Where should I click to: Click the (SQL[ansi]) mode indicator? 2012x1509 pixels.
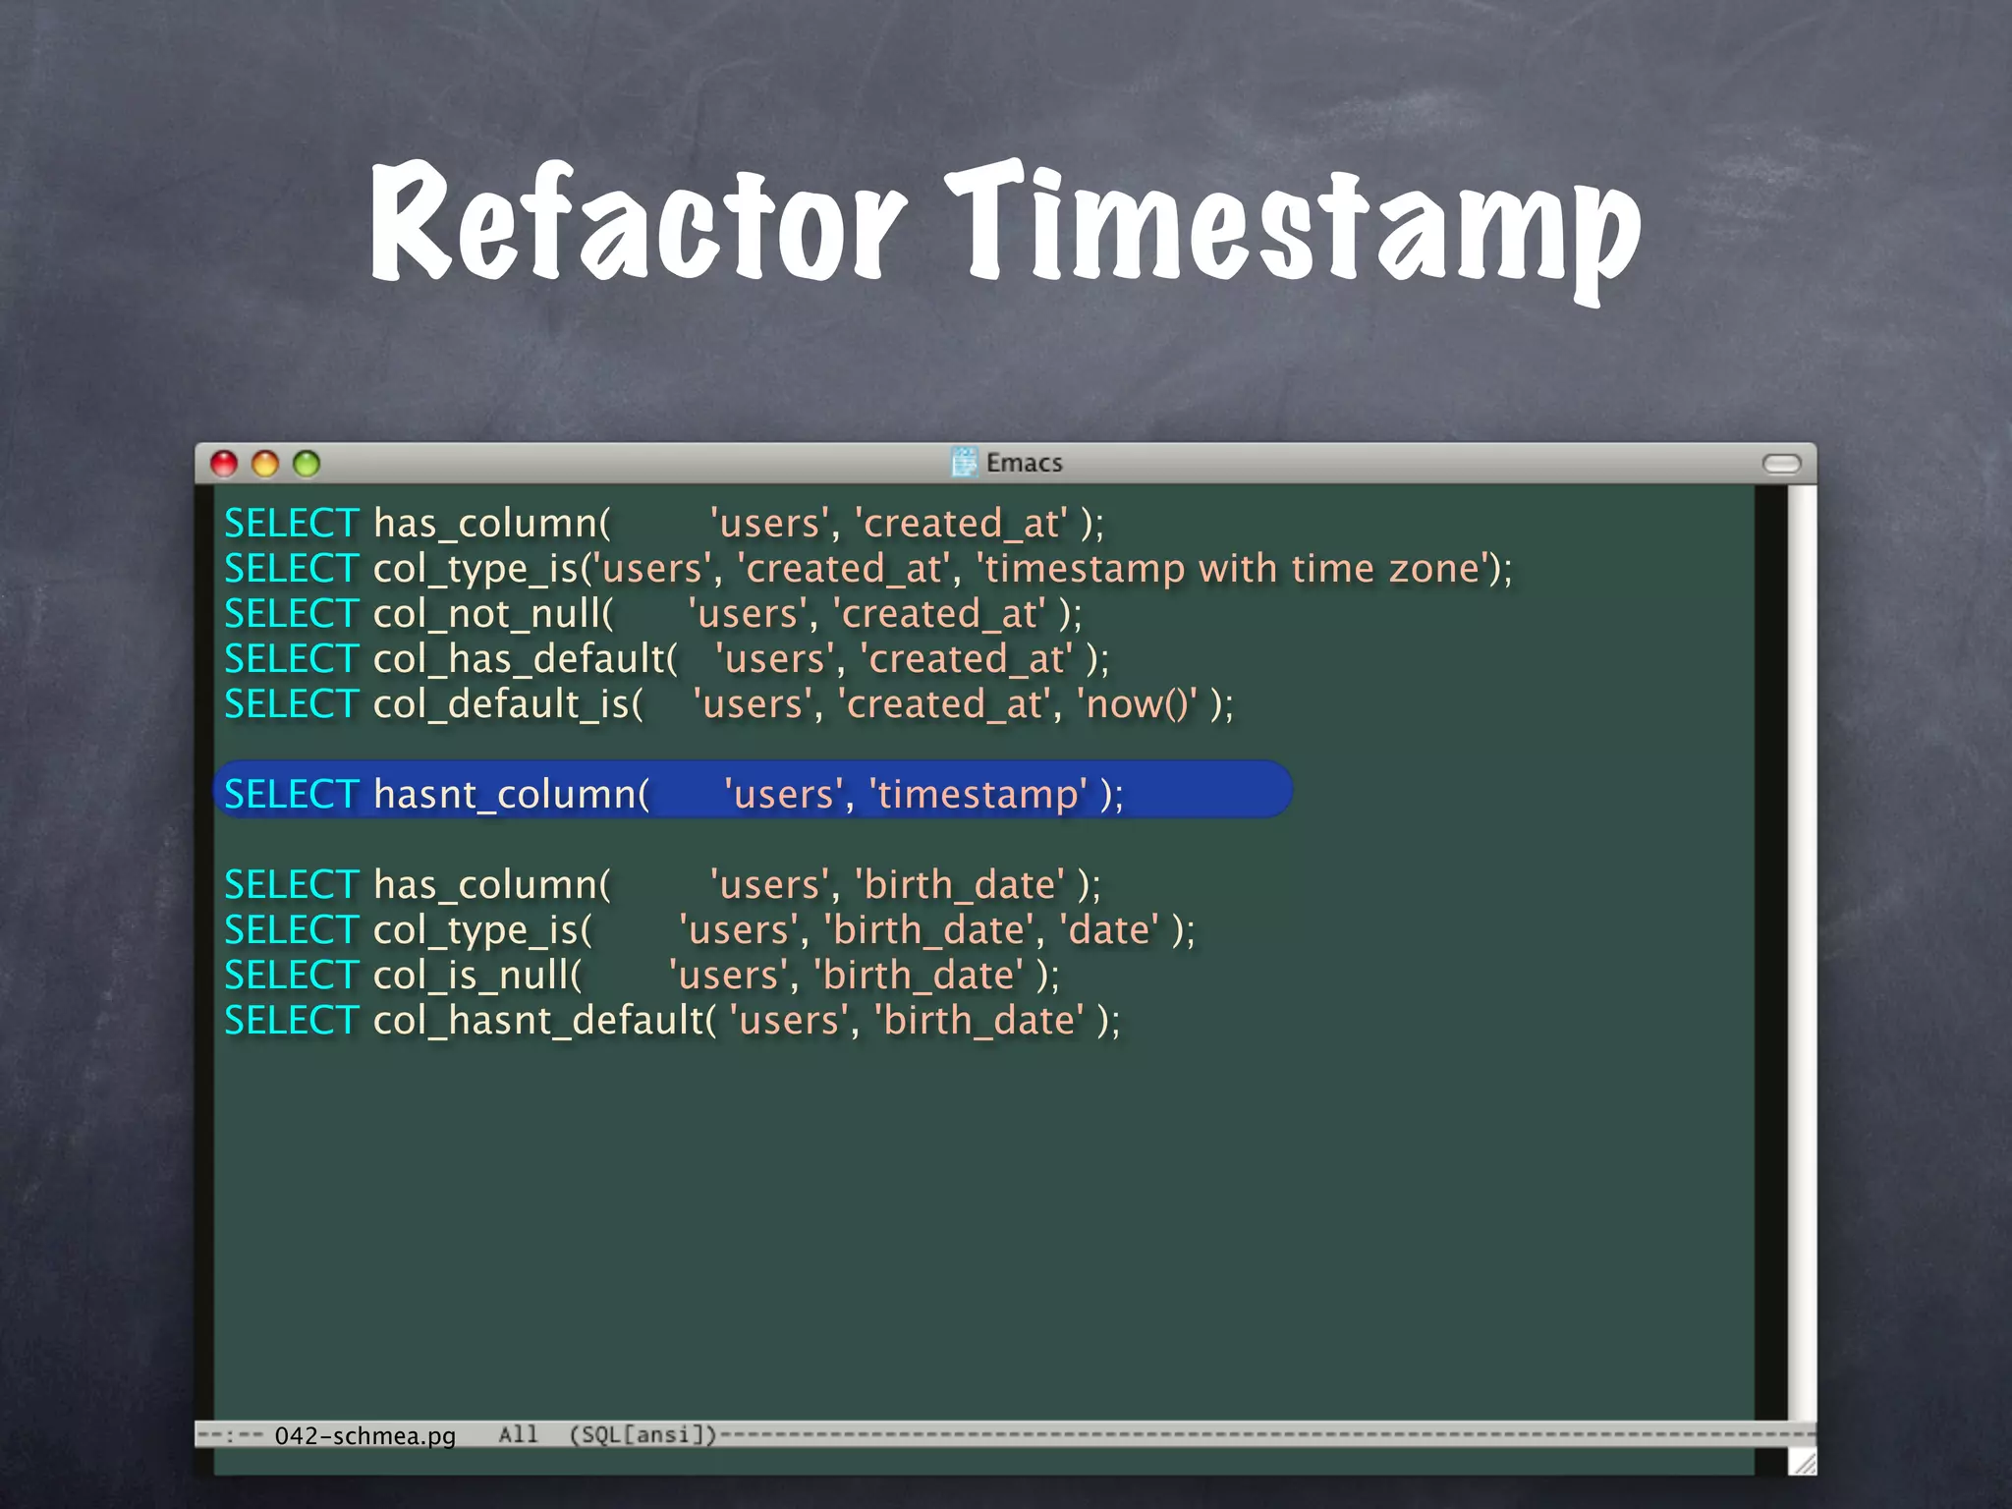[643, 1435]
